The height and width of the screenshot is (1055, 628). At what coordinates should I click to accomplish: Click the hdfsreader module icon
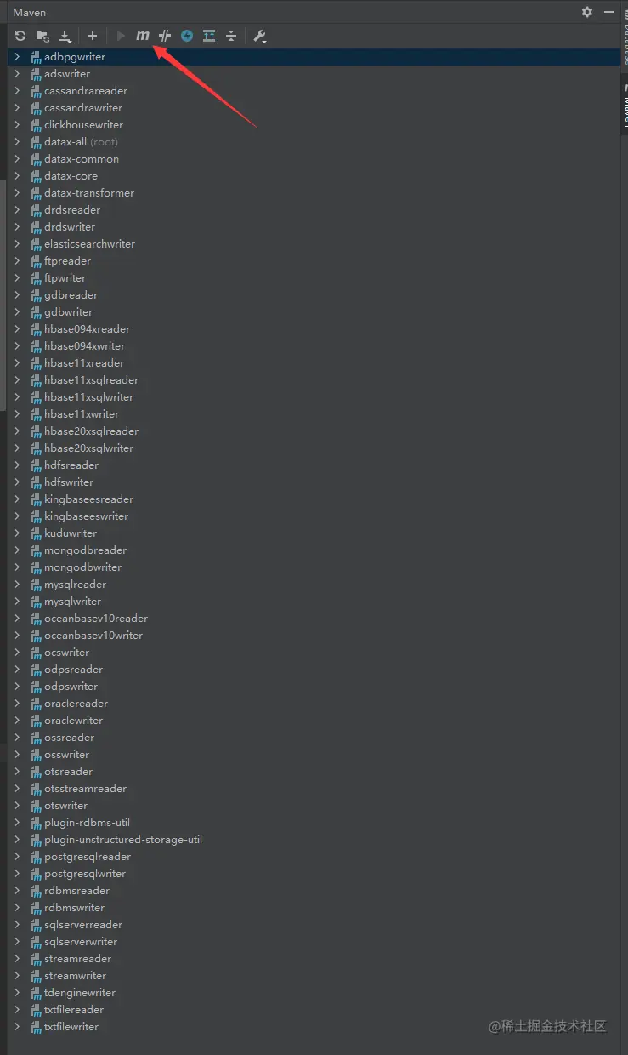[36, 465]
